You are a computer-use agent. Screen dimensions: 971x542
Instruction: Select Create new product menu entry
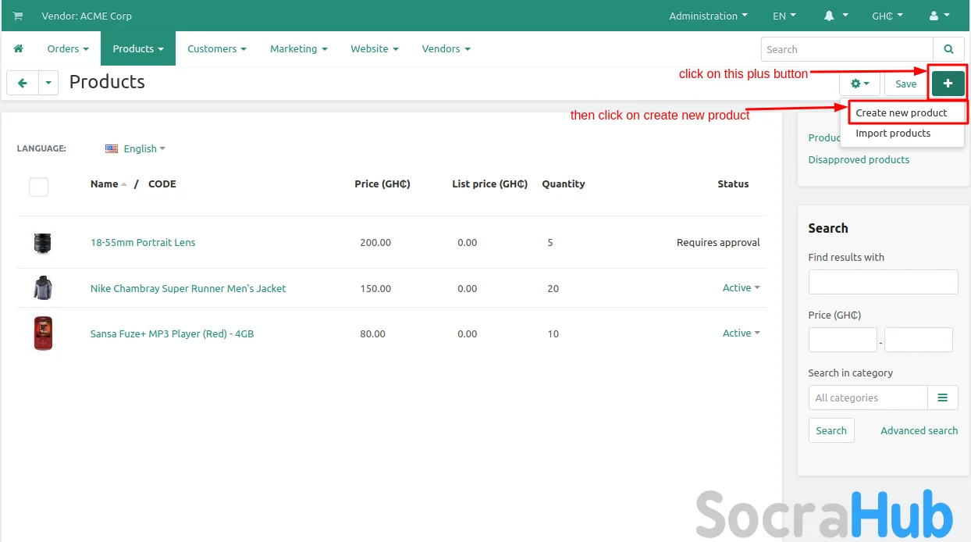901,112
